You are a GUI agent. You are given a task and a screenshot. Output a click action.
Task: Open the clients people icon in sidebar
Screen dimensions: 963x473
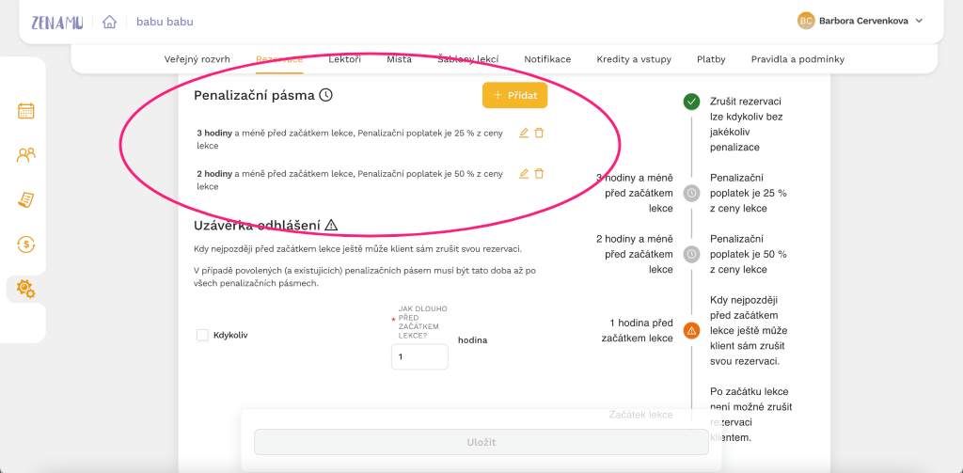25,155
